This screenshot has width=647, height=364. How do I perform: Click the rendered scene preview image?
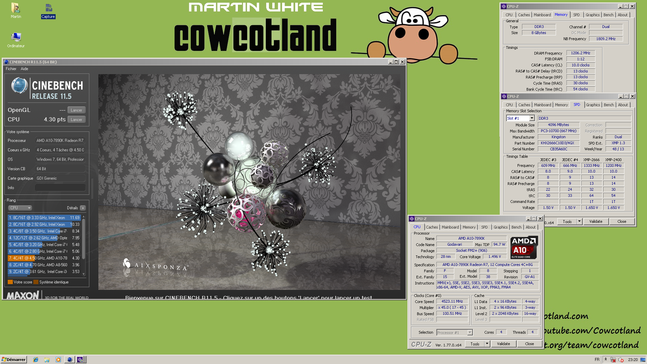point(249,182)
